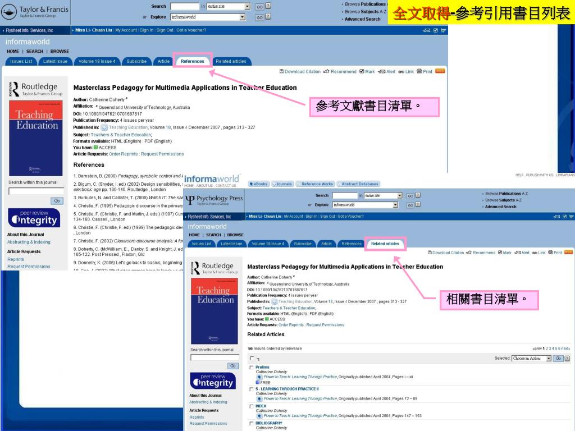Open the Related articles tab in Related articles window
The height and width of the screenshot is (431, 575).
pos(385,244)
